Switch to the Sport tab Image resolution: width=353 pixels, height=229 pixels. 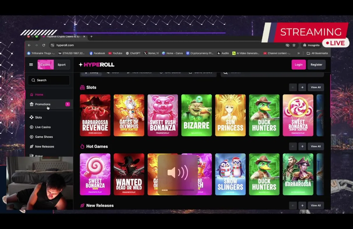tap(61, 65)
